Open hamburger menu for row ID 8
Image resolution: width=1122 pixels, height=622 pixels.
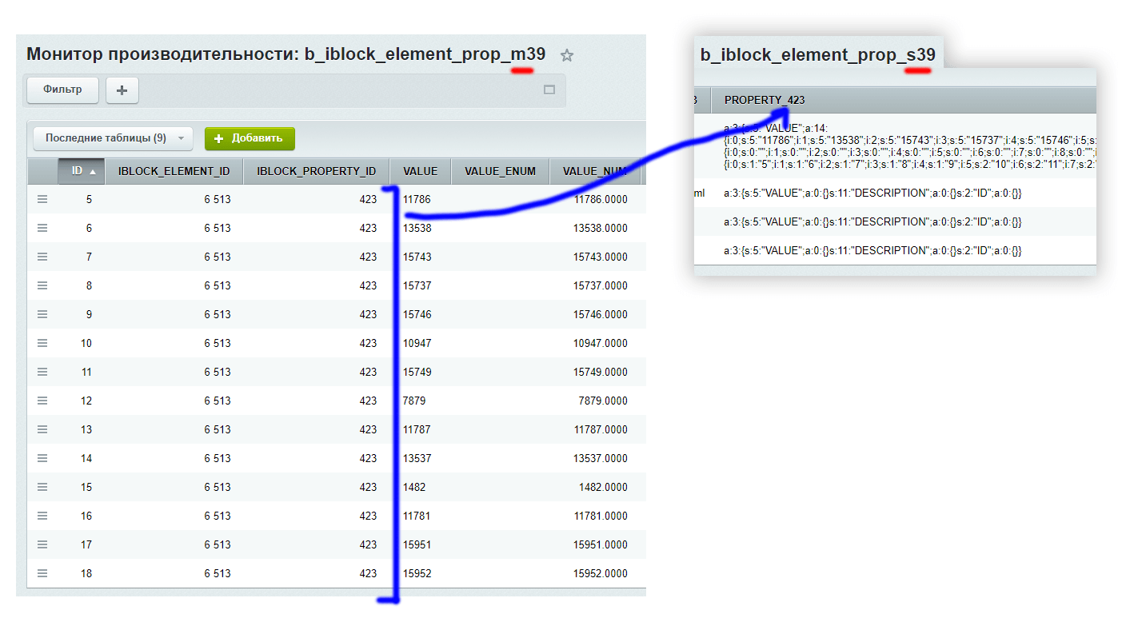click(x=42, y=285)
